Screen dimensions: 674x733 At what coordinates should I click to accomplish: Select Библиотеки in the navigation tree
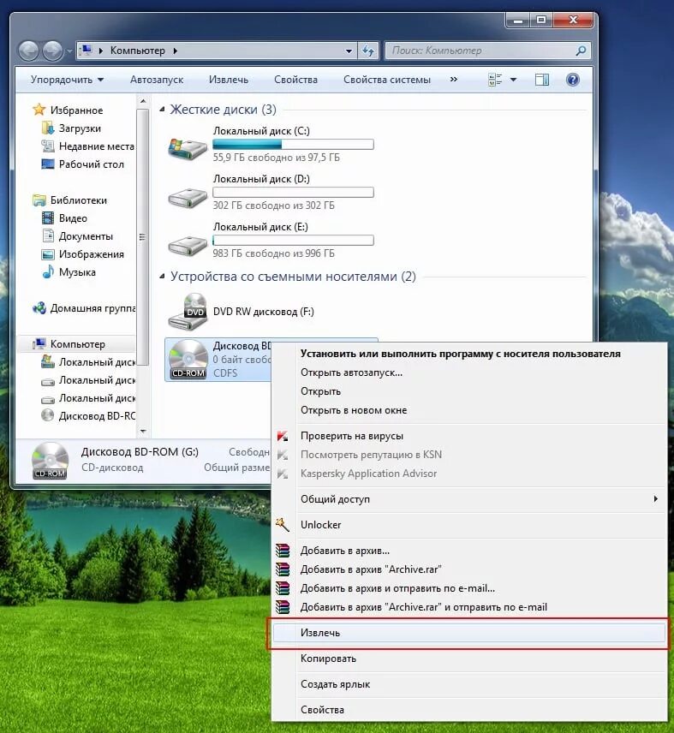click(79, 200)
